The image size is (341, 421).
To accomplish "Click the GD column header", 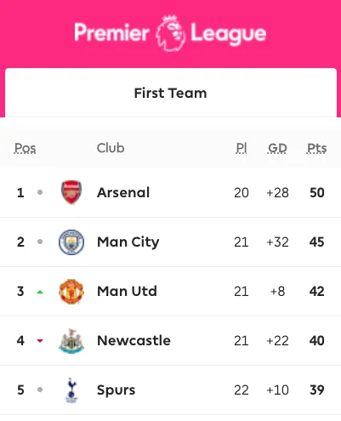I will click(x=277, y=148).
